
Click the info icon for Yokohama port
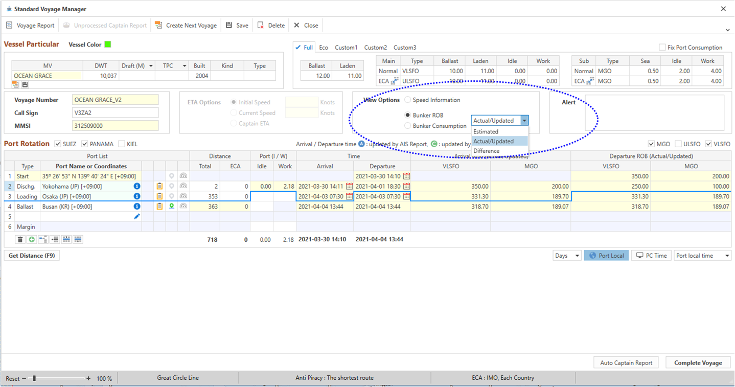(137, 186)
